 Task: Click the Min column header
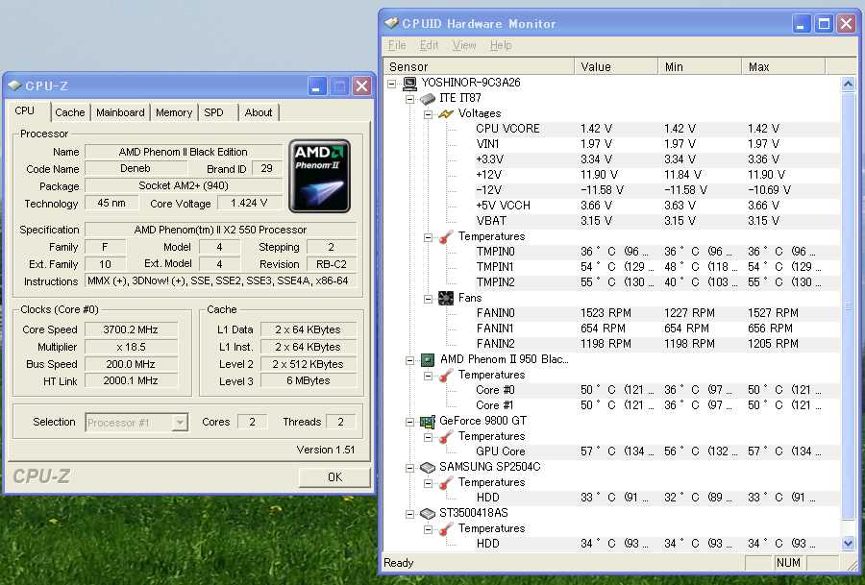coord(700,66)
